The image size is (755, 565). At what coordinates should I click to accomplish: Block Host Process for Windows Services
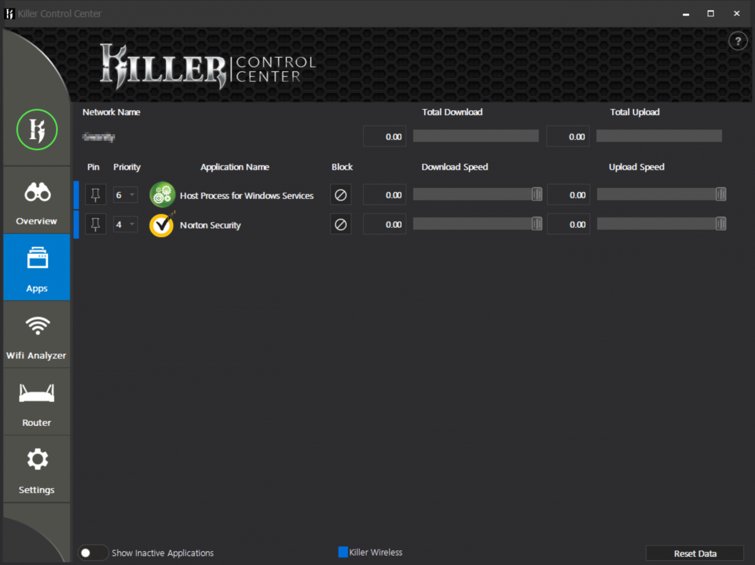click(x=340, y=195)
